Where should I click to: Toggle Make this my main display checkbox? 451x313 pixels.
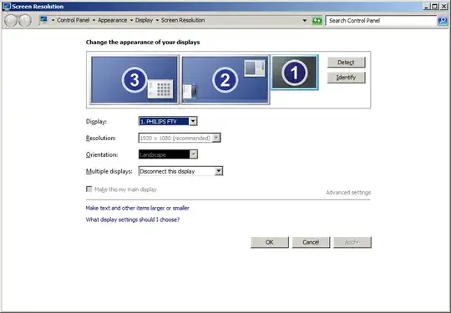[x=89, y=189]
